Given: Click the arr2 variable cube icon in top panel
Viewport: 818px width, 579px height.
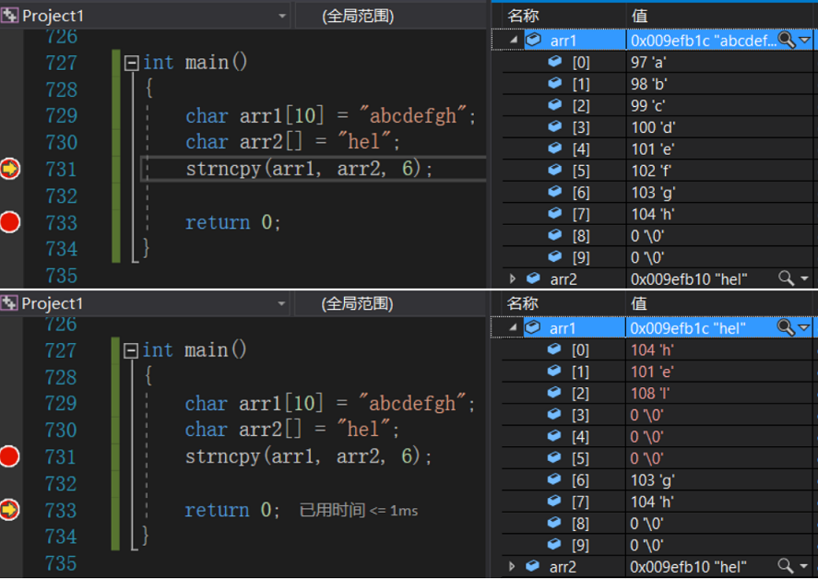Looking at the screenshot, I should [533, 278].
